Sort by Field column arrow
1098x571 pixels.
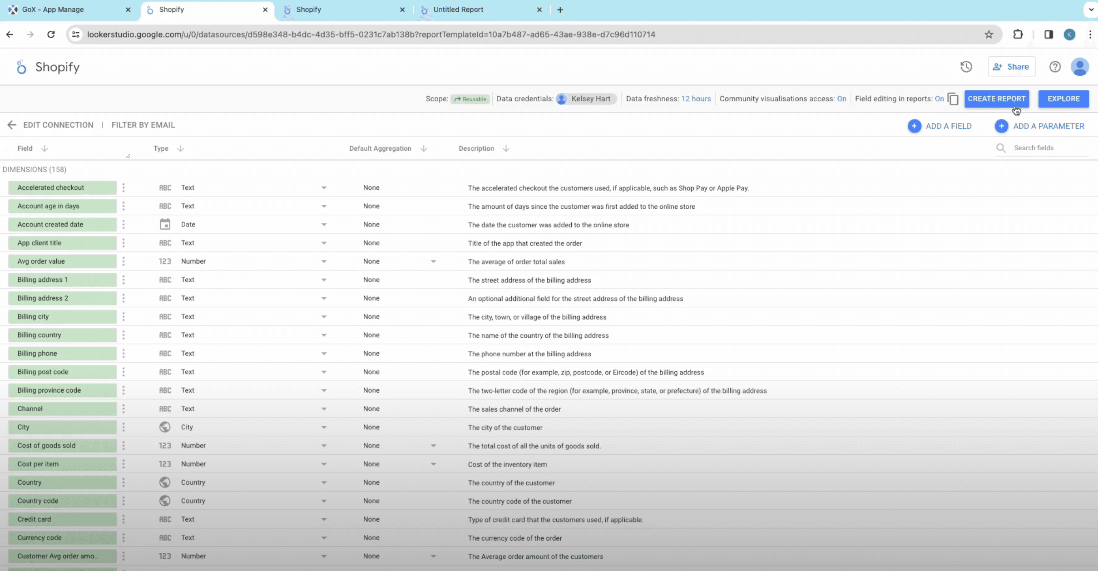[45, 148]
